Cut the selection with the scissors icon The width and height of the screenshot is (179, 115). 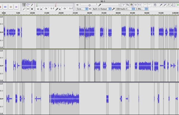(x=124, y=5)
